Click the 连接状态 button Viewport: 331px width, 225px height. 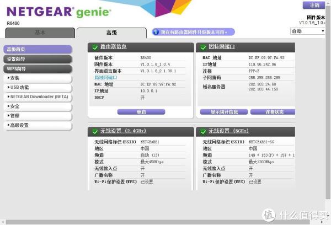pyautogui.click(x=273, y=112)
